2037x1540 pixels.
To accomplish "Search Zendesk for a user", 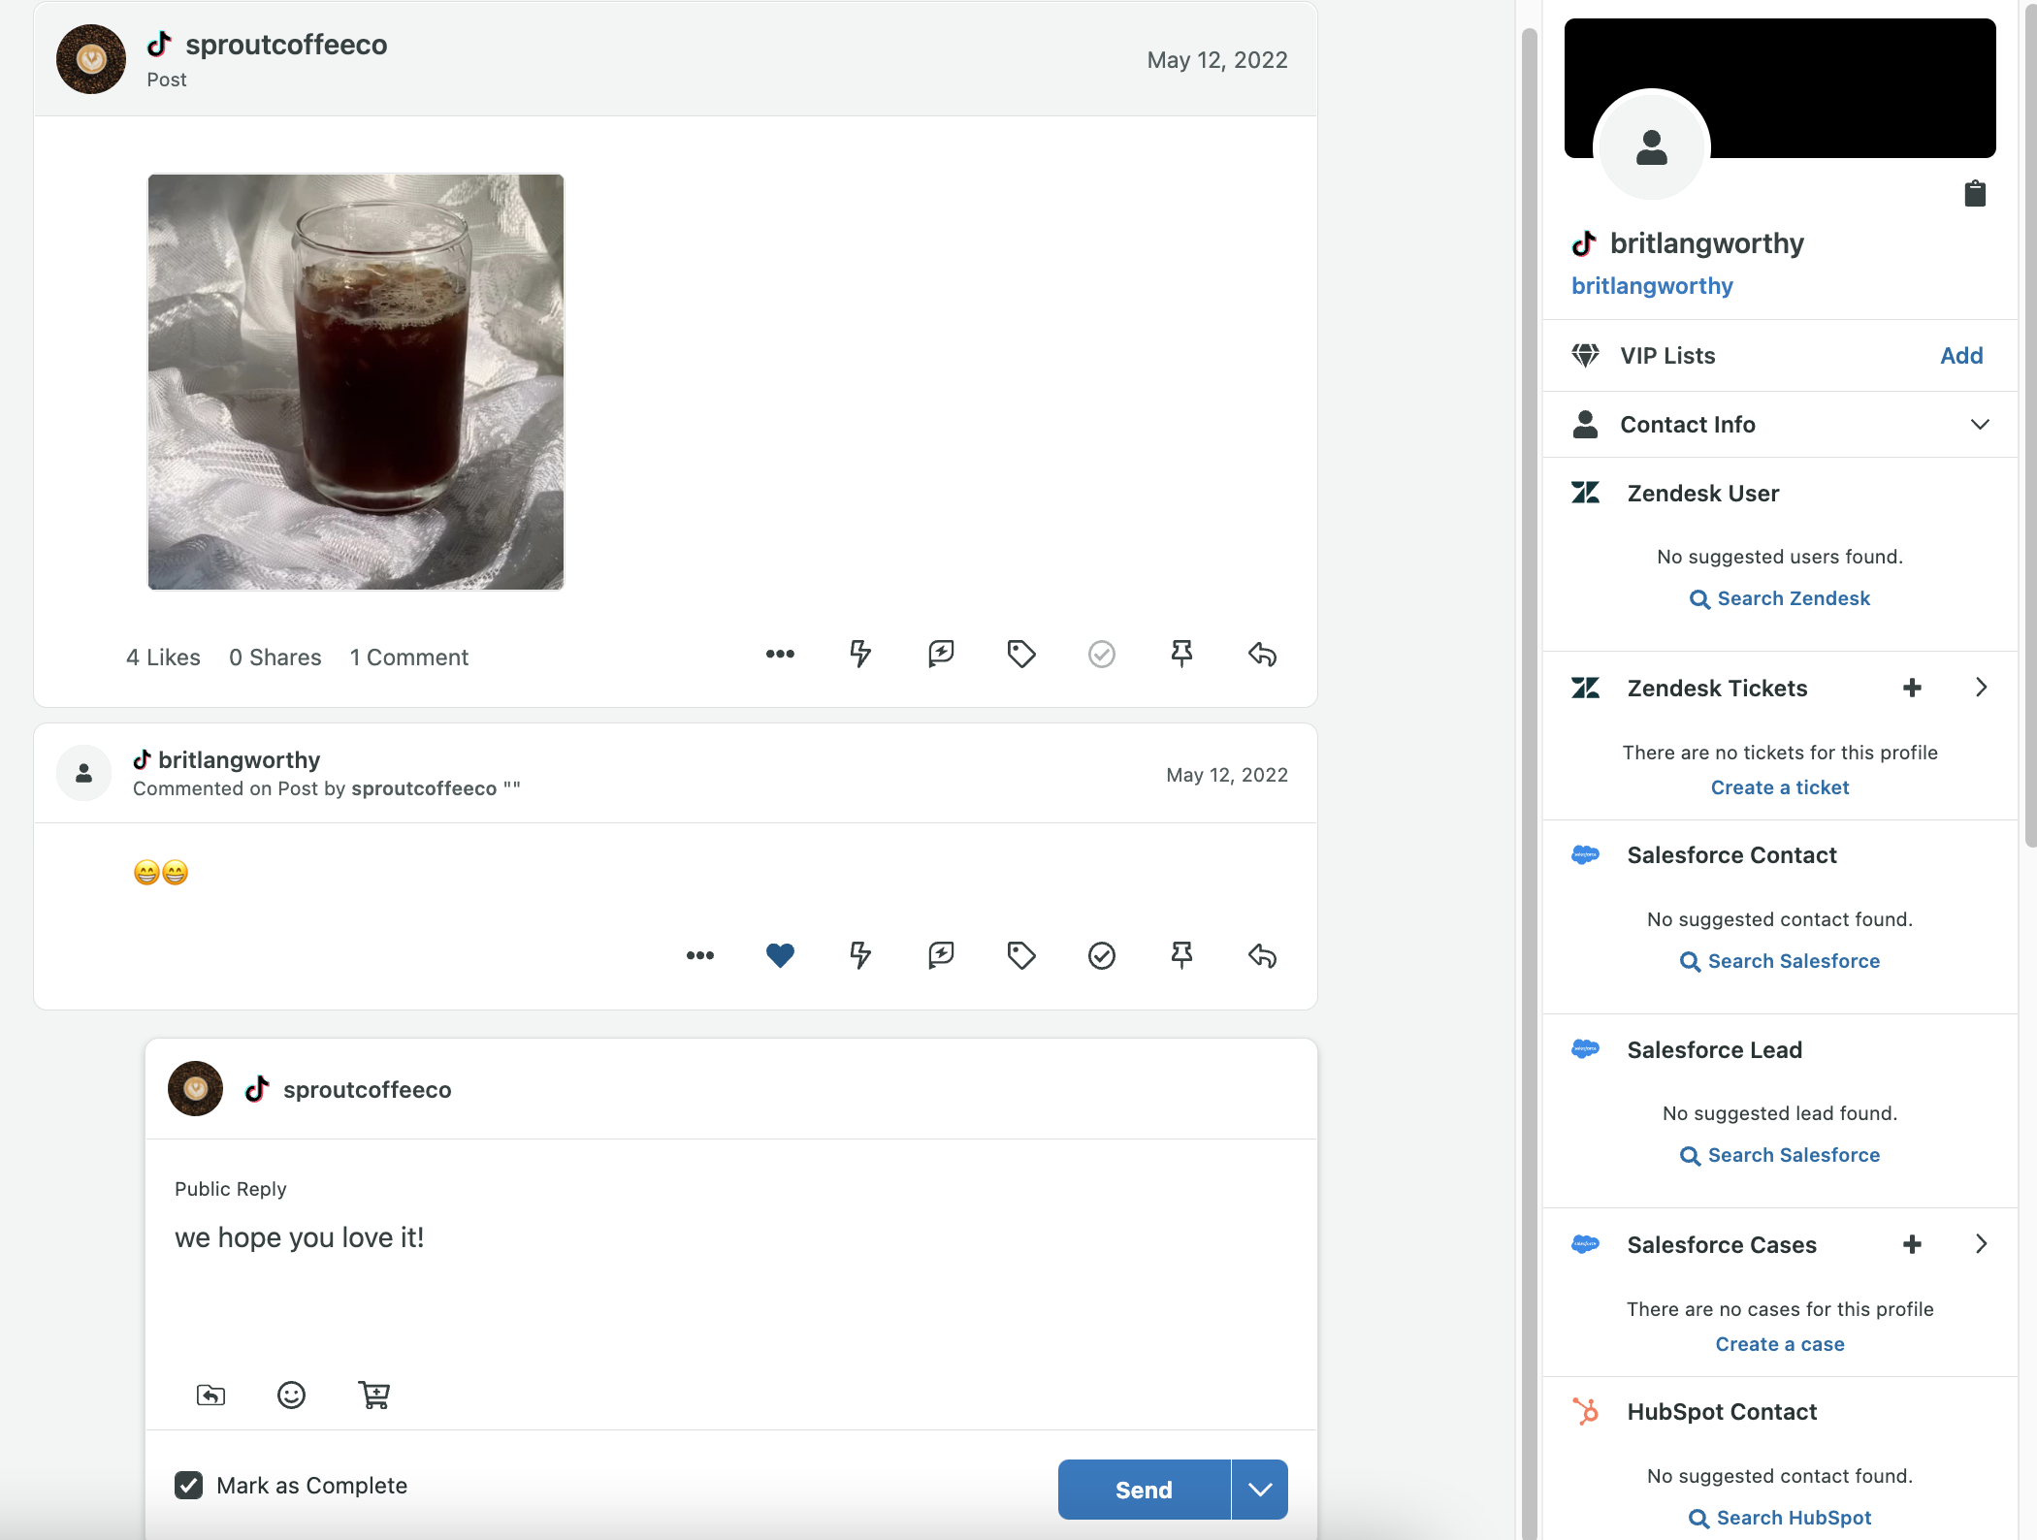I will pos(1780,598).
